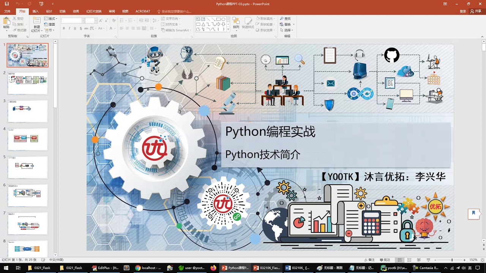
Task: Open Slide Sorter view in status bar
Action: [409, 260]
